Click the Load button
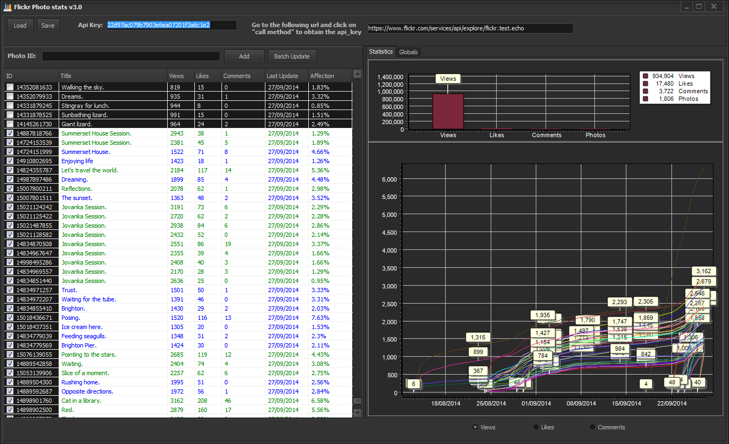The height and width of the screenshot is (444, 729). coord(20,25)
